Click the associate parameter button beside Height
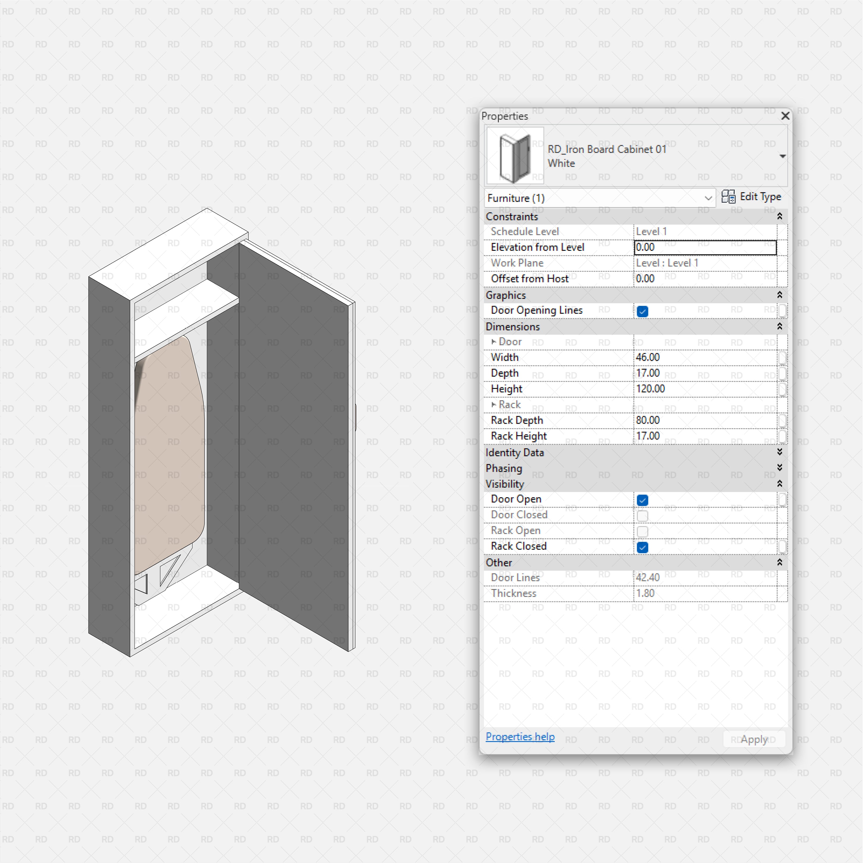 click(x=783, y=389)
